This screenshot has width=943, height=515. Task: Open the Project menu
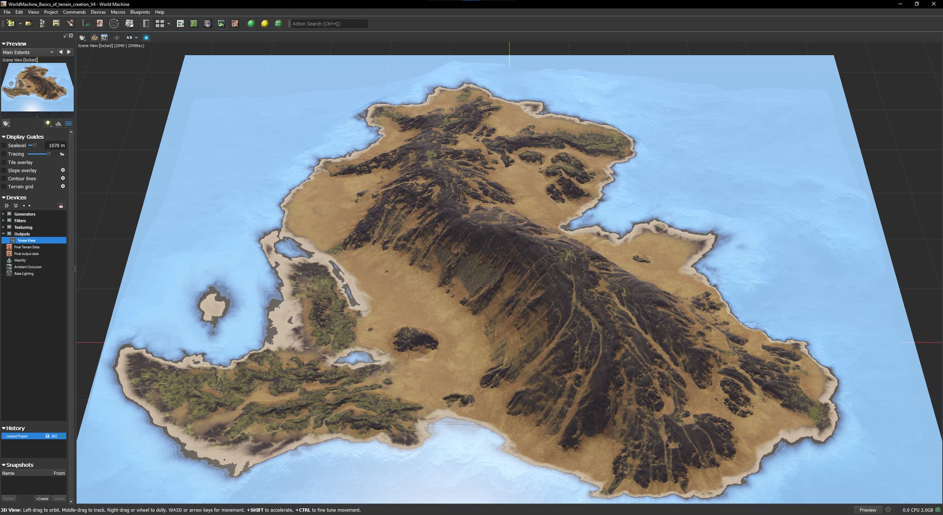point(51,12)
